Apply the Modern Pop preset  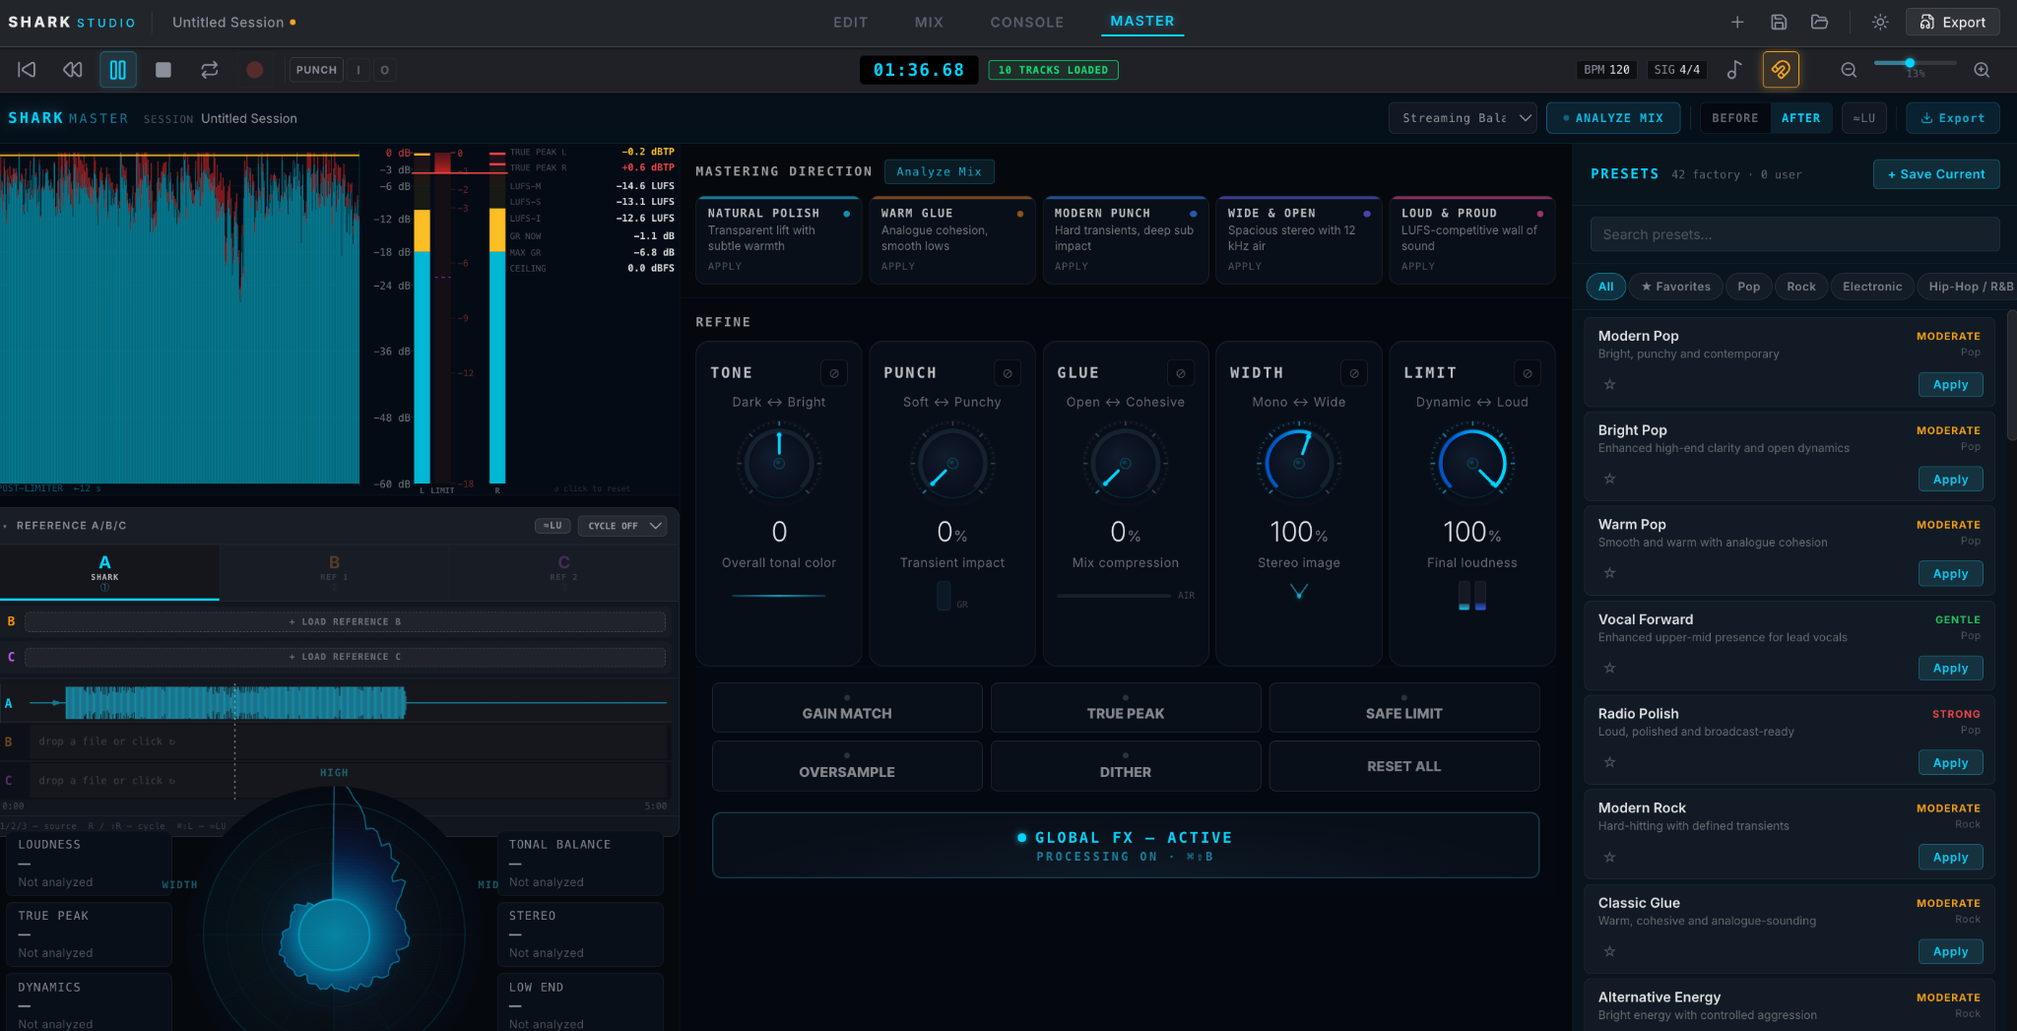tap(1950, 385)
